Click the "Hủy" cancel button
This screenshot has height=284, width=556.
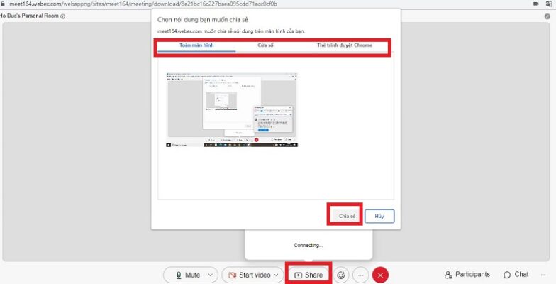(x=379, y=216)
